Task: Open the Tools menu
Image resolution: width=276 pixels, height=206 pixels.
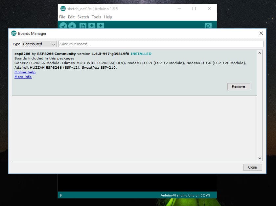Action: pyautogui.click(x=96, y=17)
